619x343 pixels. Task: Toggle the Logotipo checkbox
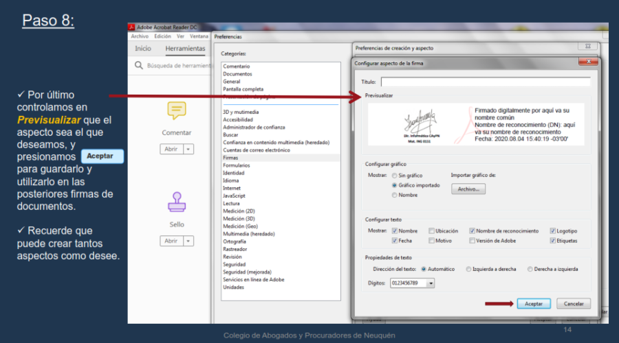pos(553,231)
